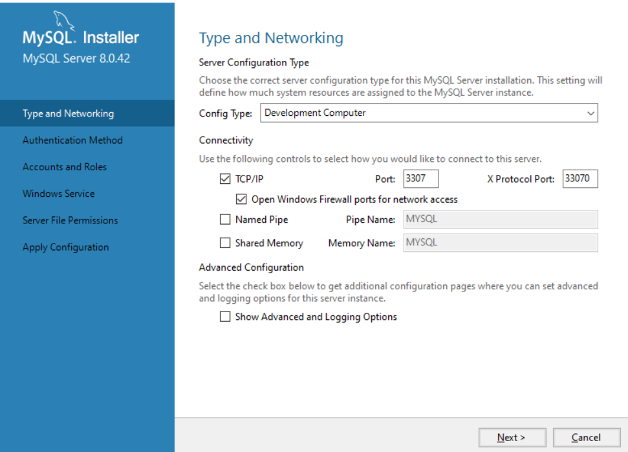This screenshot has height=452, width=628.
Task: Click the 'Advanced Configuration' section label
Action: click(x=252, y=267)
